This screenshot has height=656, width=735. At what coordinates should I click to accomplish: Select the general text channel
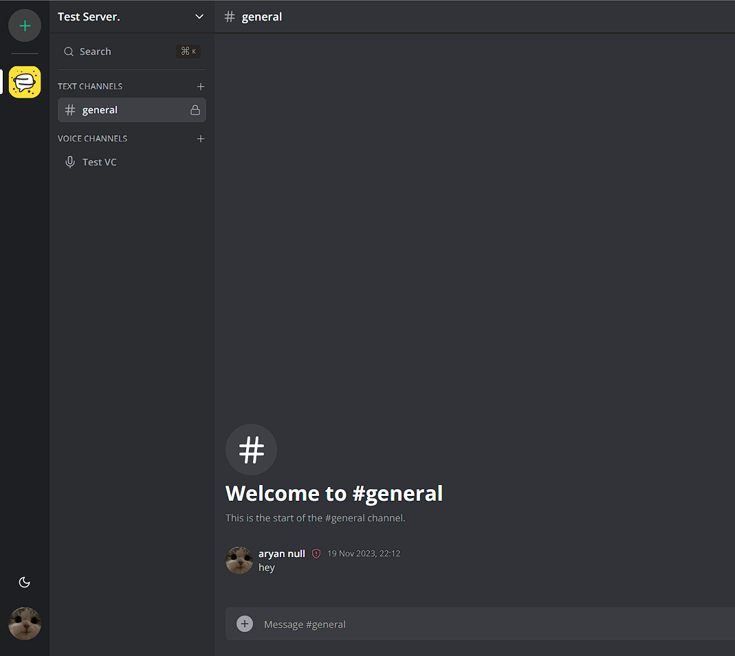[x=100, y=109]
